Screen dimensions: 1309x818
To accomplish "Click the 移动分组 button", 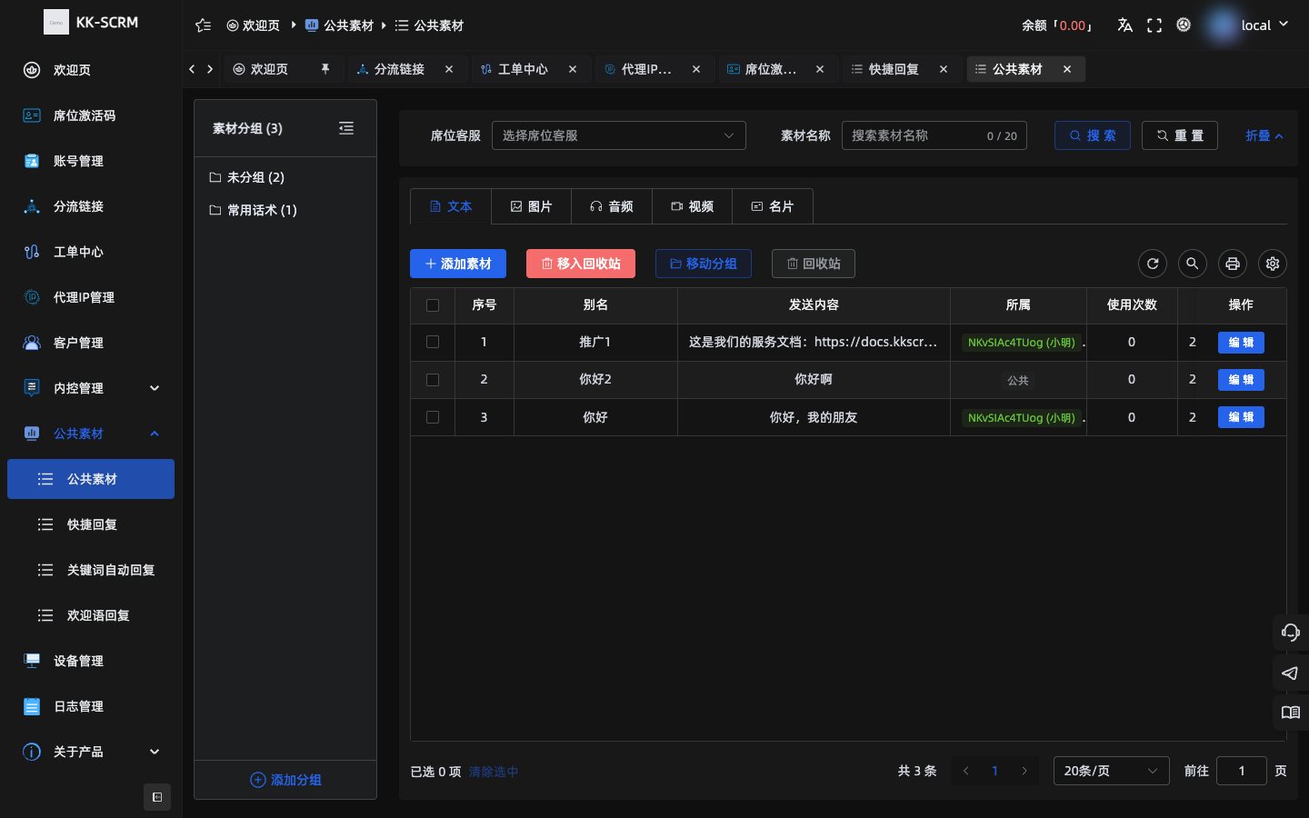I will pos(704,264).
